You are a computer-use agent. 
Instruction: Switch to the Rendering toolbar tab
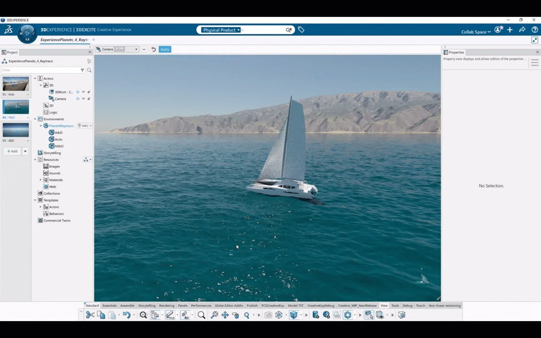point(167,305)
